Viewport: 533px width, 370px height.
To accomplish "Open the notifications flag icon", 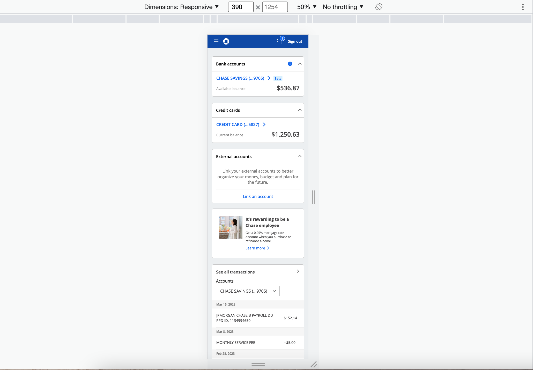I will click(279, 41).
